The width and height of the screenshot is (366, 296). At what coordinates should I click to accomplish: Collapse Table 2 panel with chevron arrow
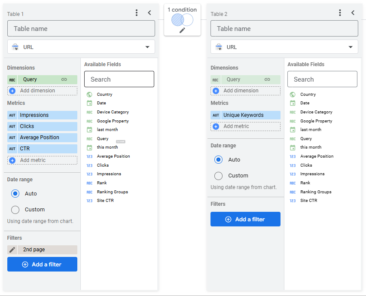(353, 12)
